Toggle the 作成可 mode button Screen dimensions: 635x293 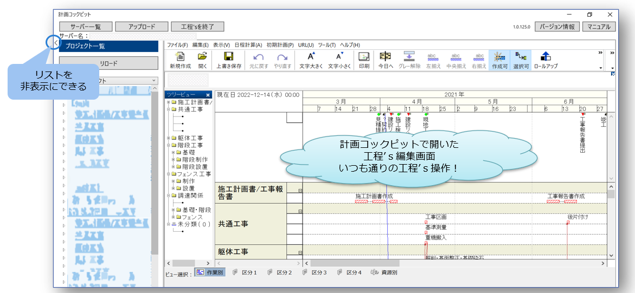(500, 60)
